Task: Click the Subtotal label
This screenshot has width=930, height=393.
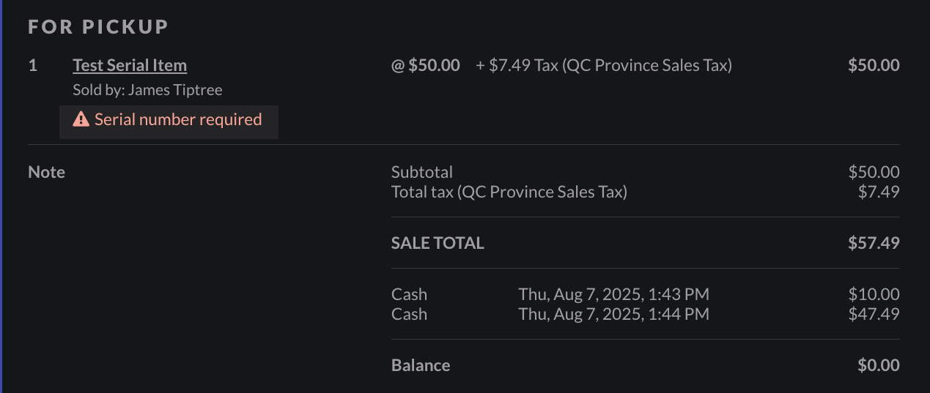Action: pos(422,172)
